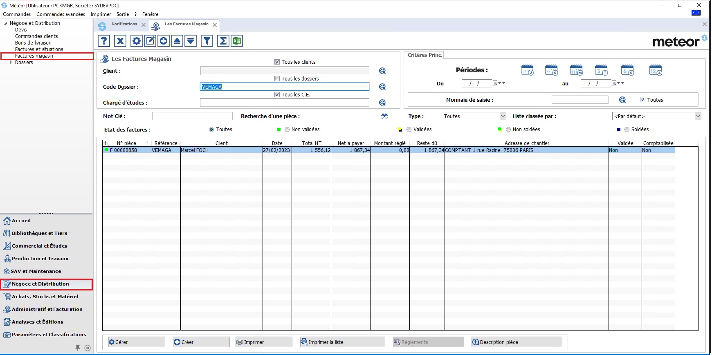Click the plus add toolbar icon

[164, 41]
